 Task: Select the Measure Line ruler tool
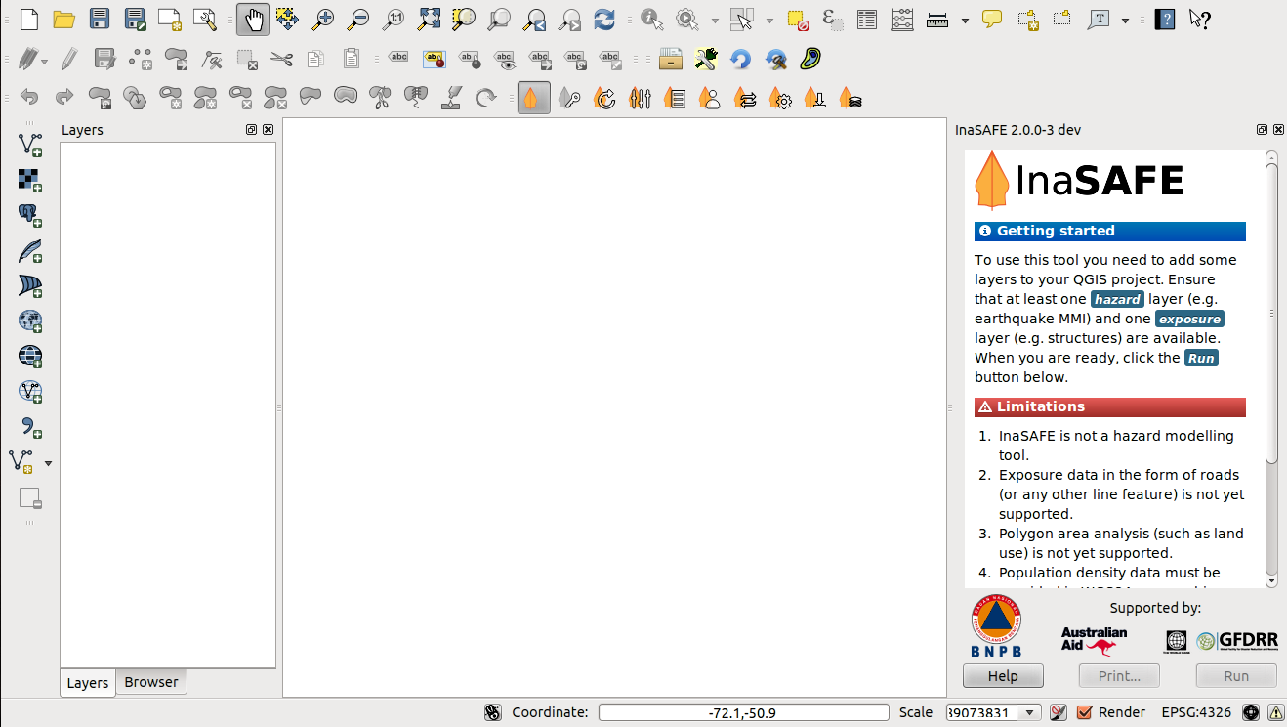[x=937, y=19]
